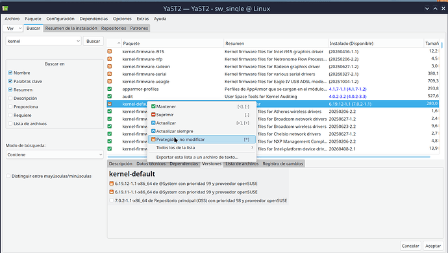Select the apparmor-profiles package name

pos(141,89)
